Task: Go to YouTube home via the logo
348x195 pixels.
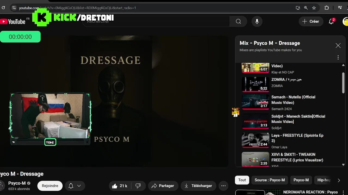Action: pos(13,22)
